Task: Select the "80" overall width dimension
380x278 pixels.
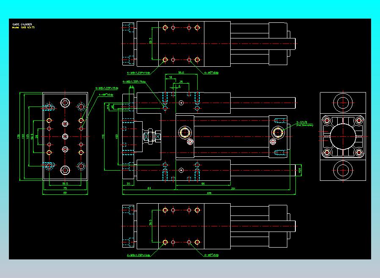Action: click(x=65, y=193)
